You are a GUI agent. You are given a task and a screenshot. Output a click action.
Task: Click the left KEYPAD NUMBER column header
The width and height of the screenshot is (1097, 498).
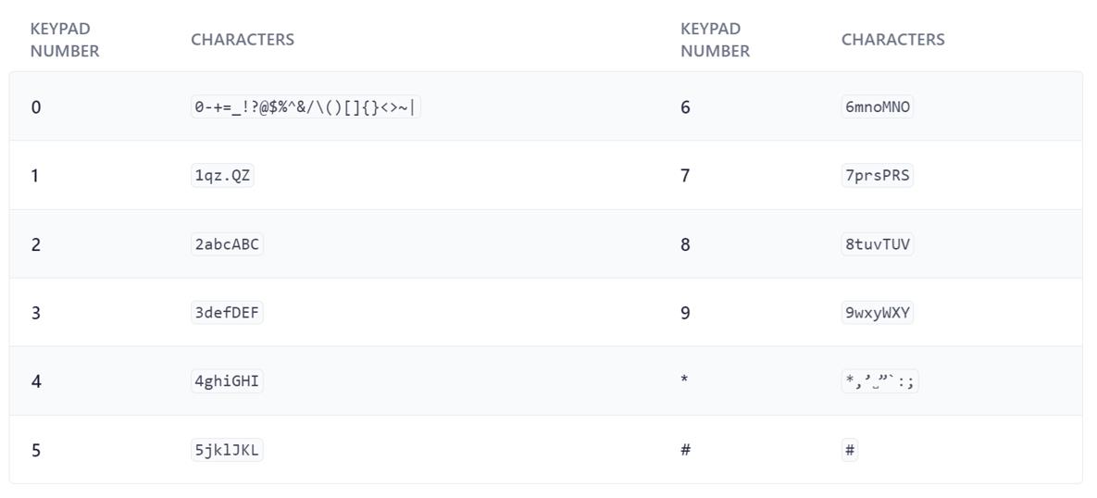pos(65,40)
